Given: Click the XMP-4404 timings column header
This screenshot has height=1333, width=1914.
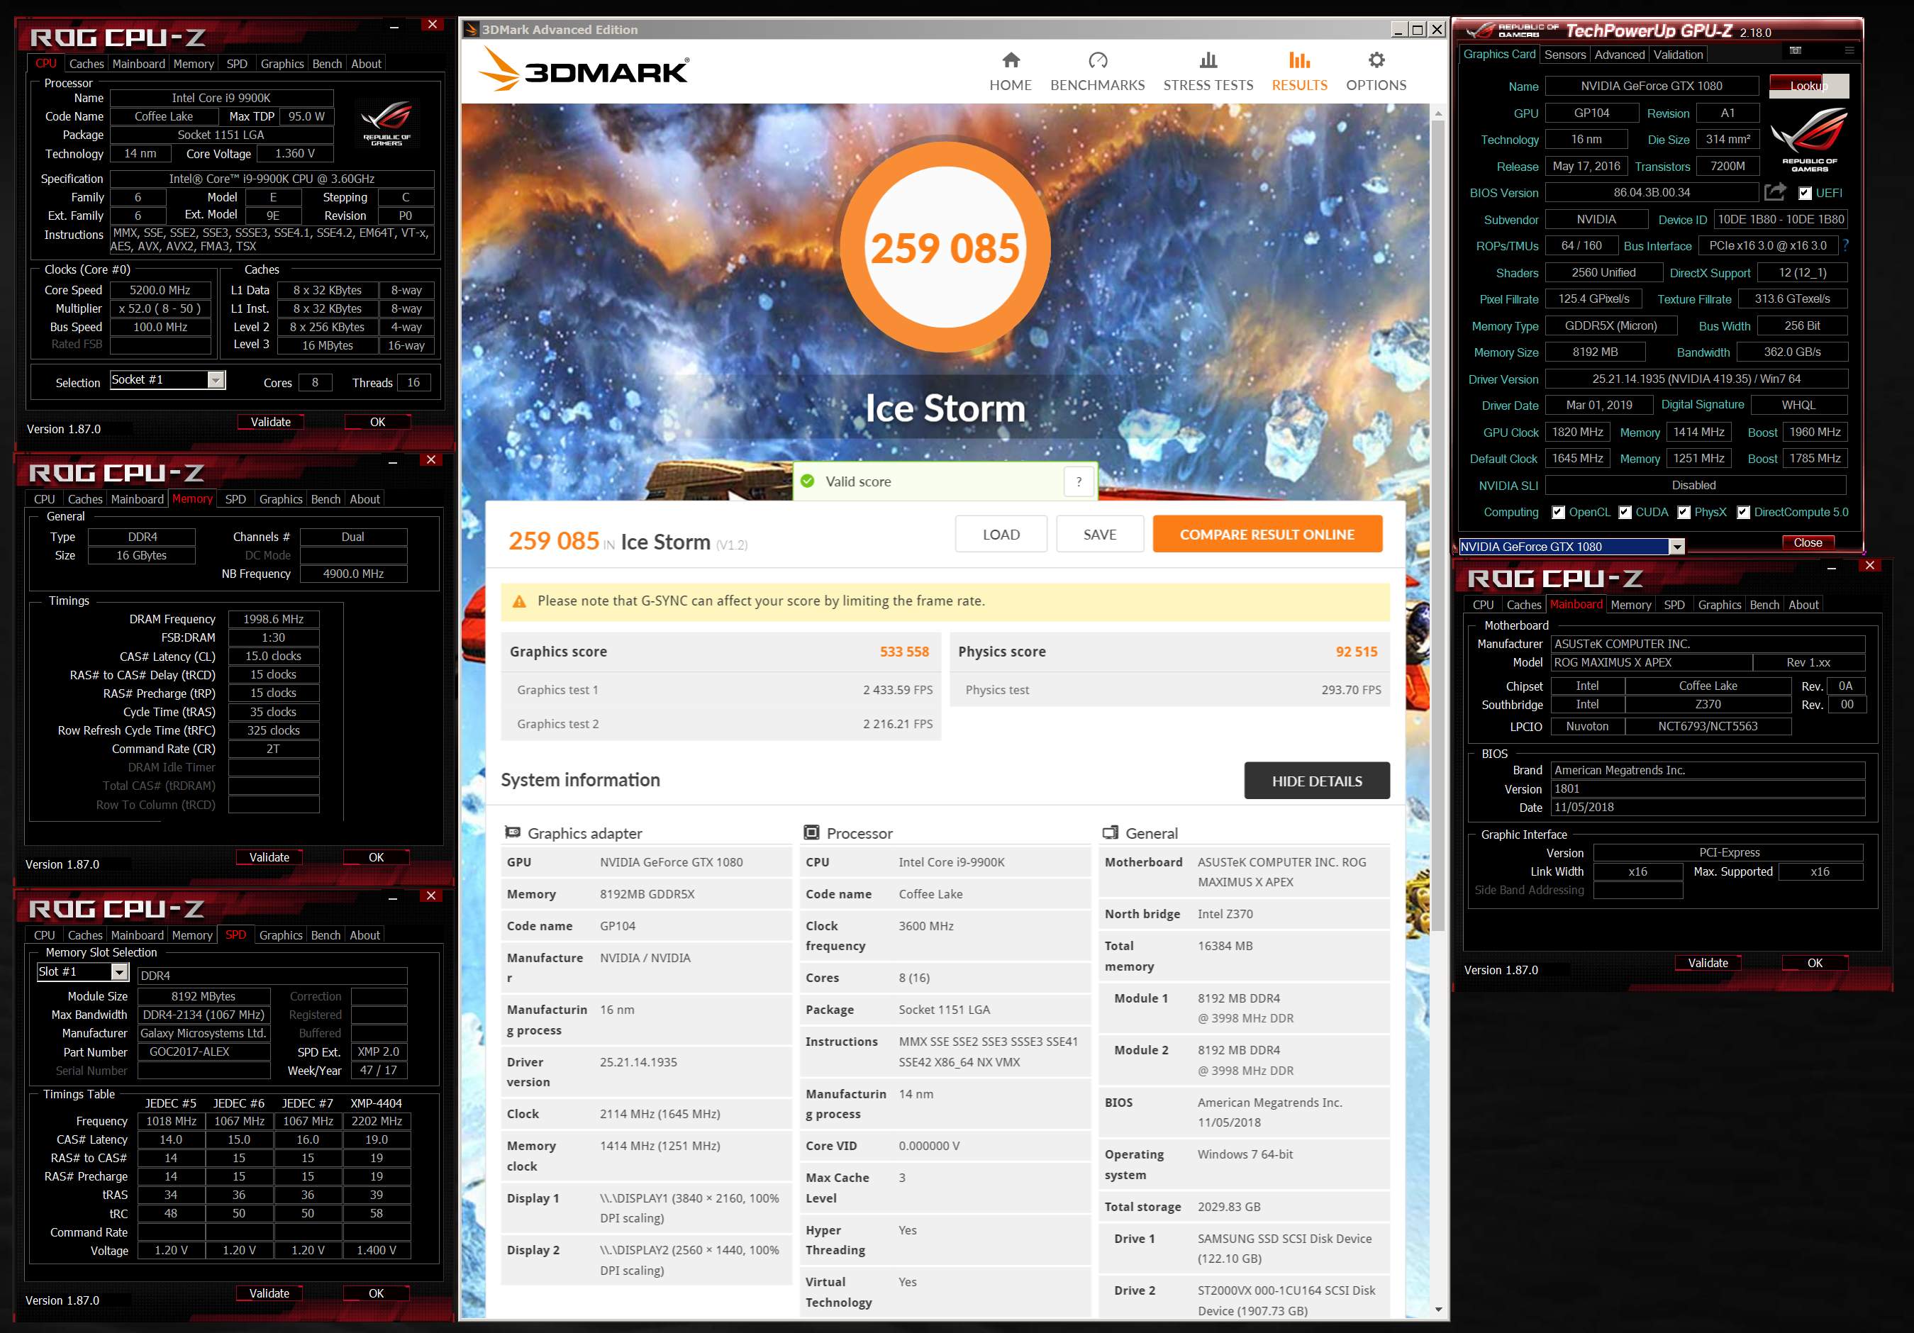Looking at the screenshot, I should click(376, 1103).
